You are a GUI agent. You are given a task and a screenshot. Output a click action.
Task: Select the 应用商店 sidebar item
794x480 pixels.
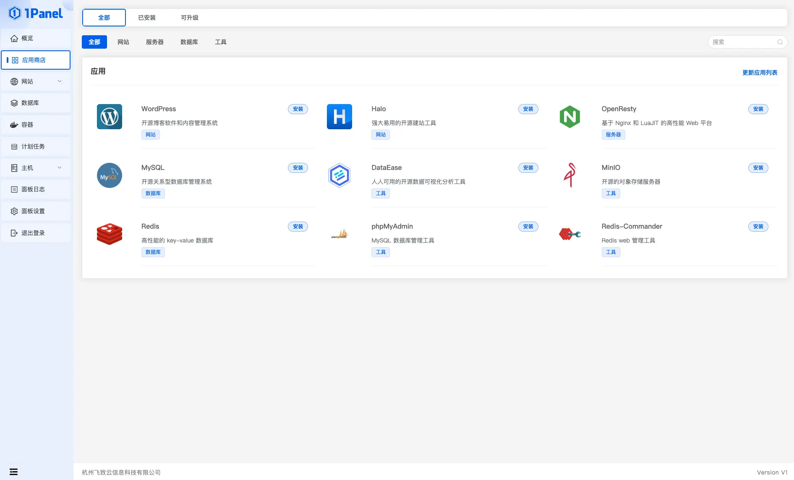point(36,60)
